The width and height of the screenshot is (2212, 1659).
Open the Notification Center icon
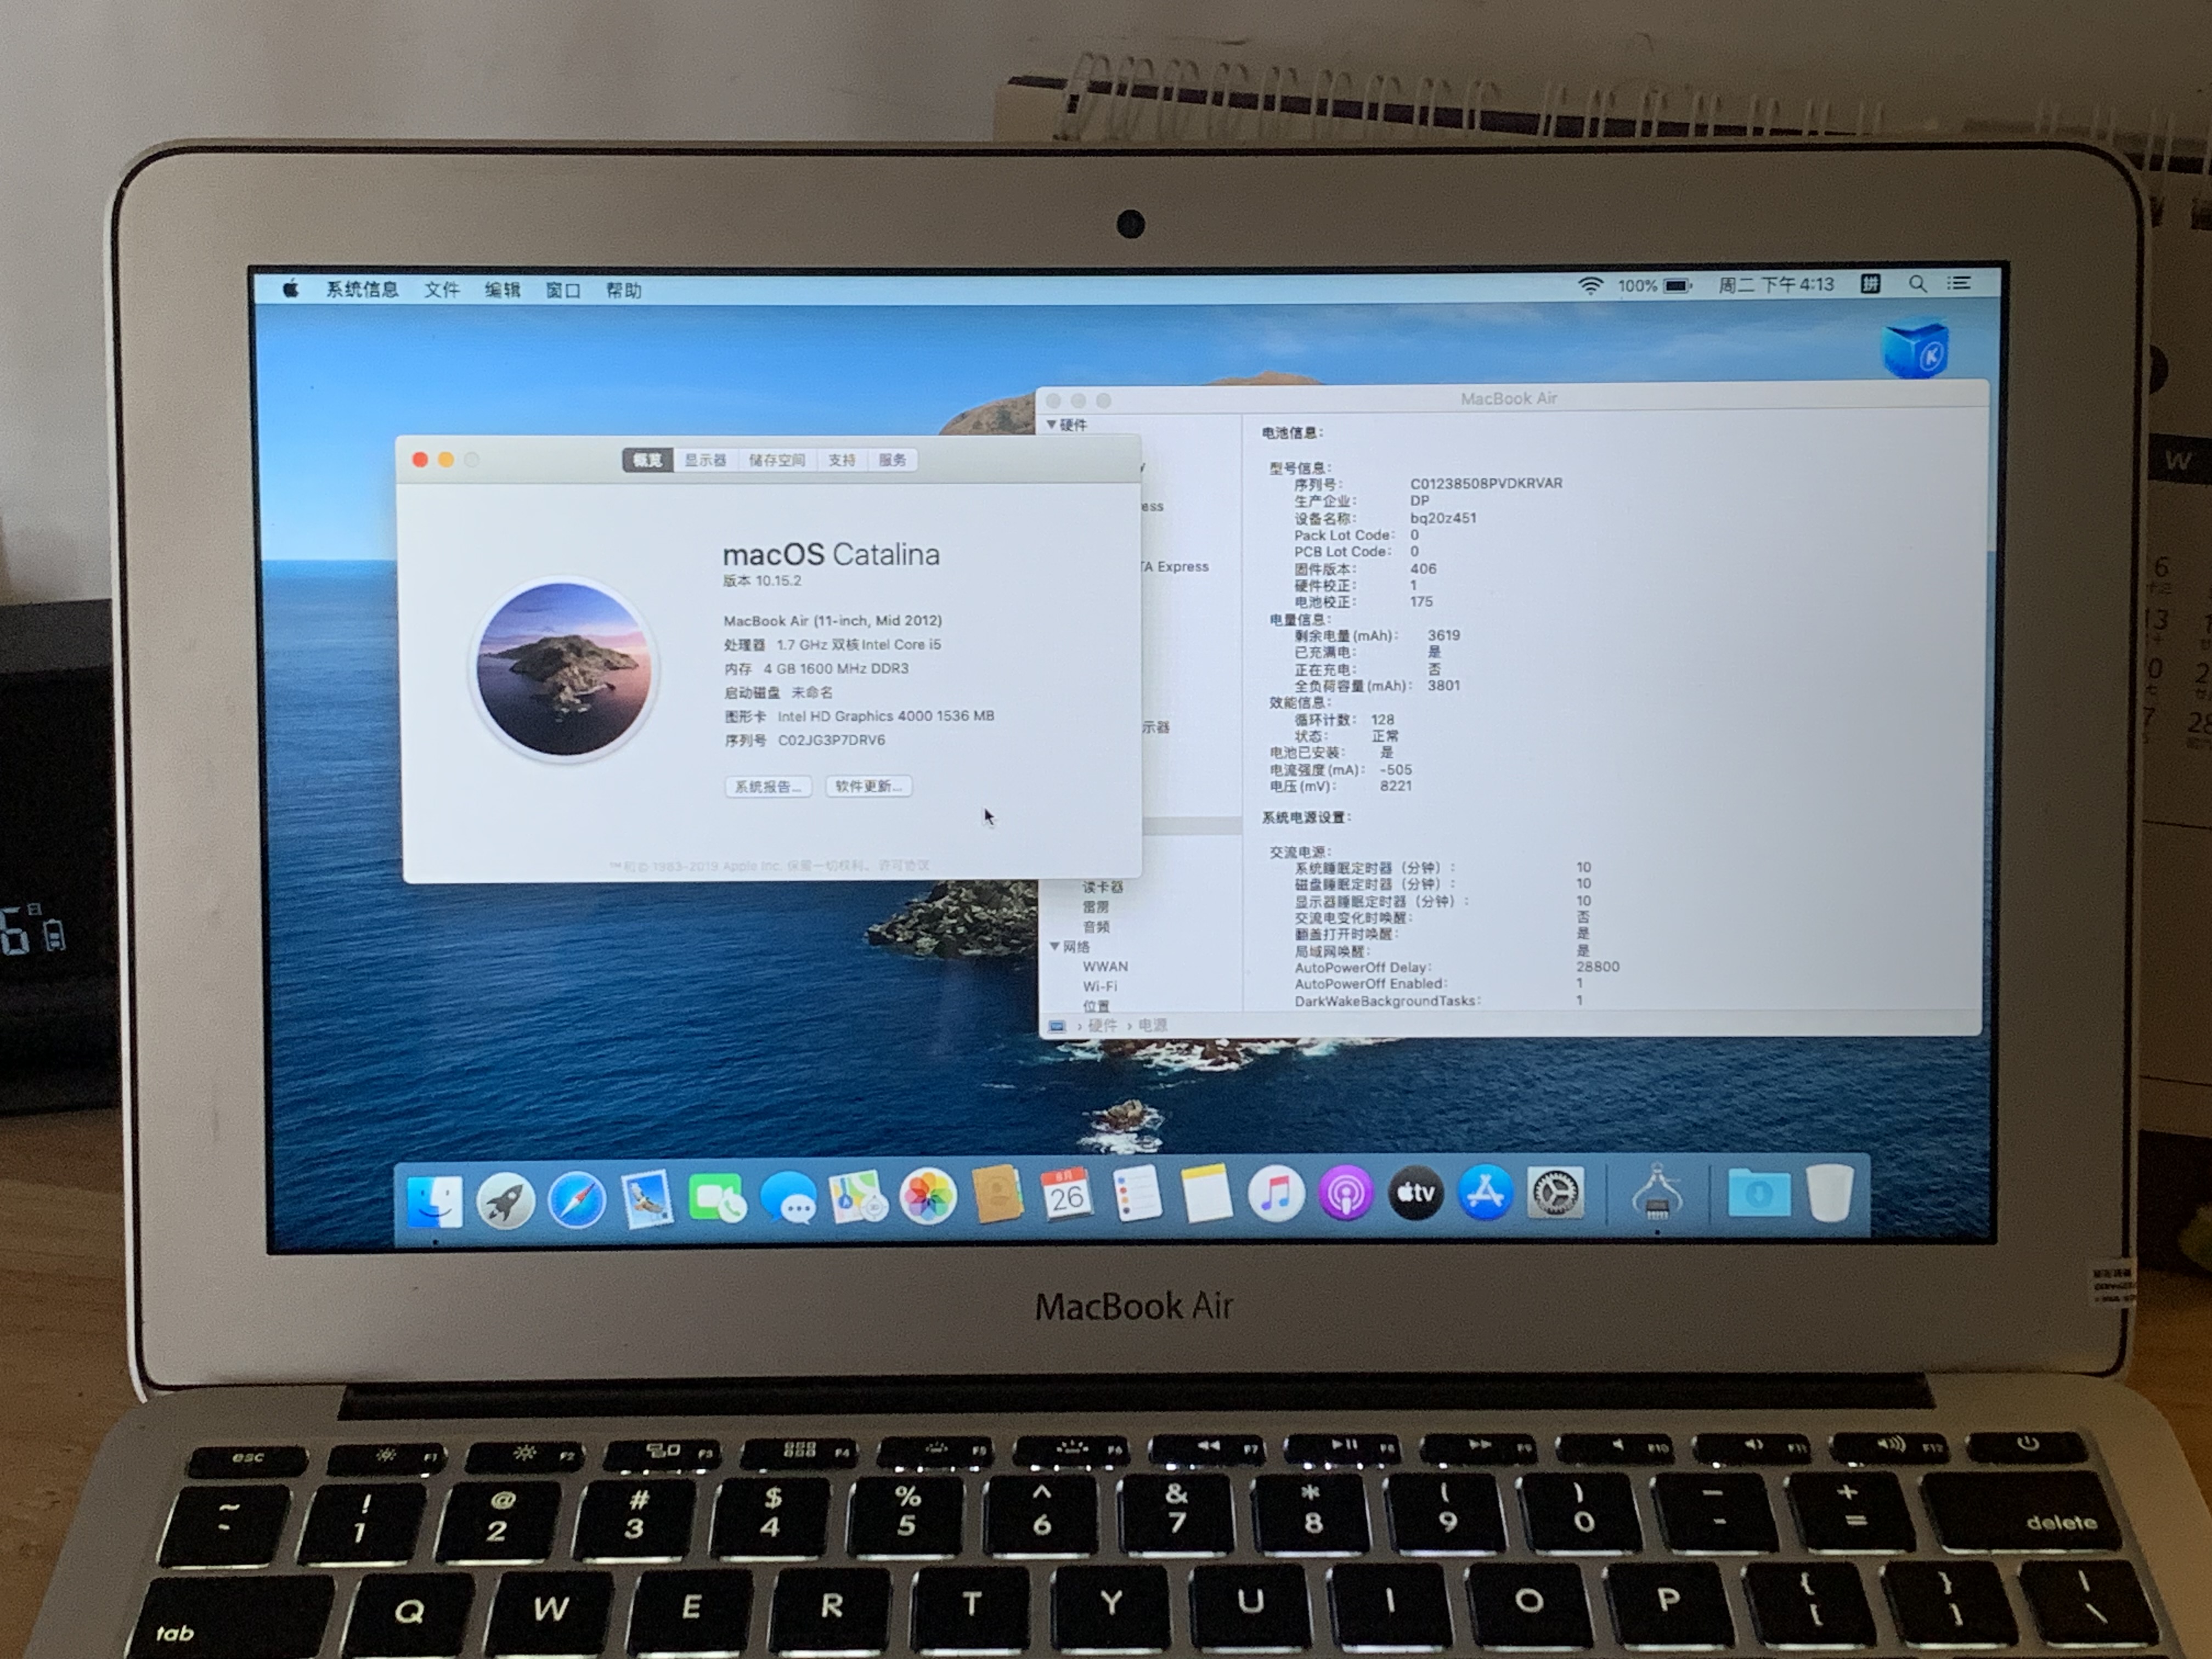(1959, 284)
